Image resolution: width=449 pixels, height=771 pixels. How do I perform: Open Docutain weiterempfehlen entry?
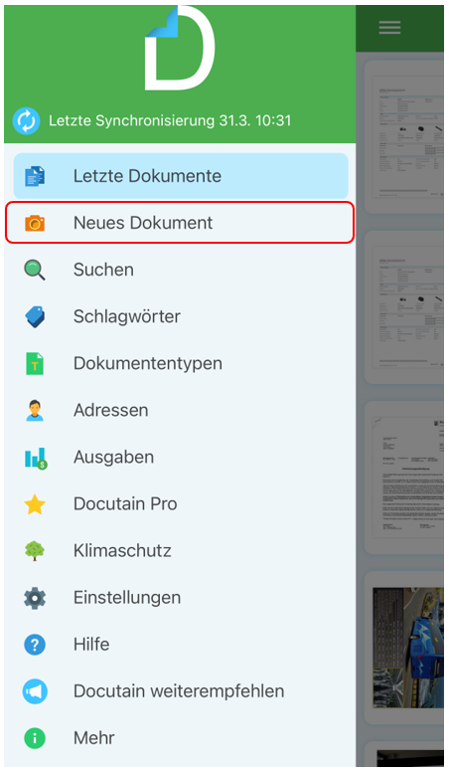coord(180,690)
